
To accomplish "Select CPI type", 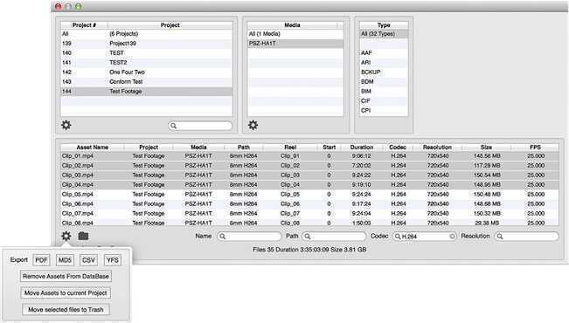I will (x=384, y=111).
